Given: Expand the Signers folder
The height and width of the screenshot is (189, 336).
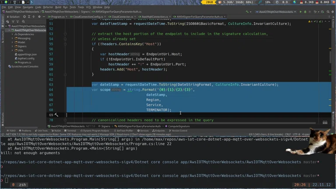Looking at the screenshot, I should 13,46.
